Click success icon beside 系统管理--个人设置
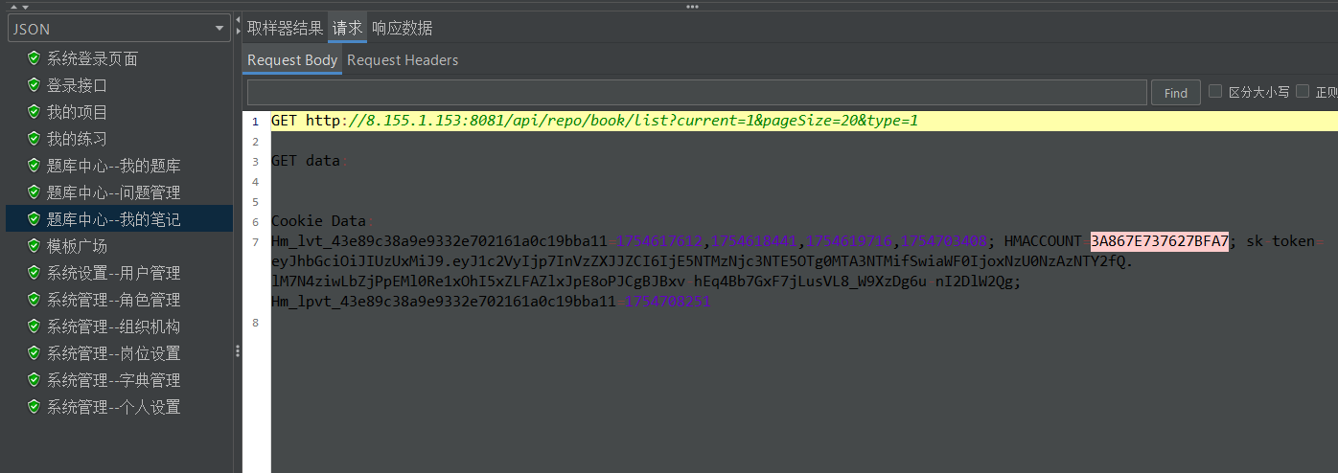The image size is (1338, 473). coord(34,407)
